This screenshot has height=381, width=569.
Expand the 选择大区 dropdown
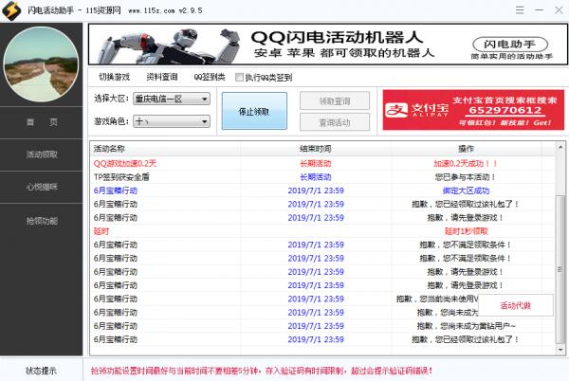(172, 99)
